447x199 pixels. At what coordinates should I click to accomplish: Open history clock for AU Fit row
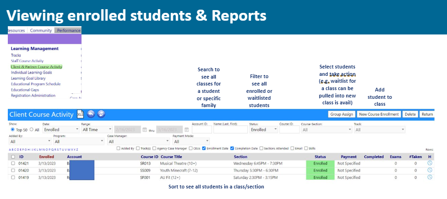[430, 177]
